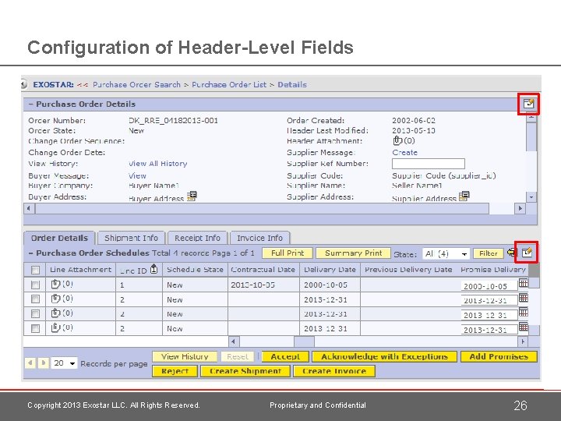
Task: Collapse the Purchase Order Schedules section
Action: point(30,253)
